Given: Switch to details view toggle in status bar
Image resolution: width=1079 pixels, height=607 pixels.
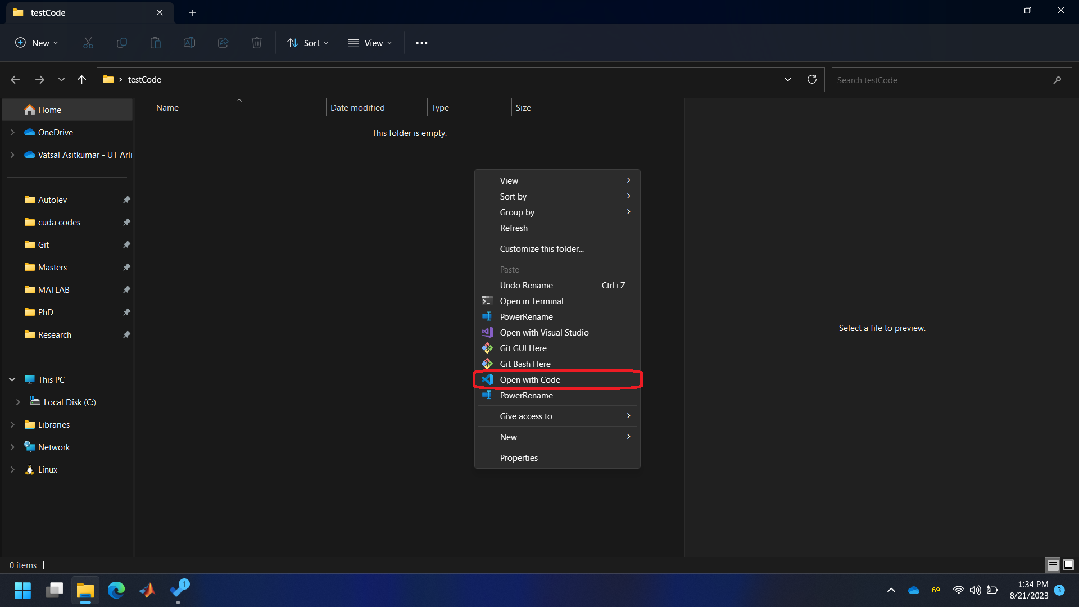Looking at the screenshot, I should tap(1053, 565).
